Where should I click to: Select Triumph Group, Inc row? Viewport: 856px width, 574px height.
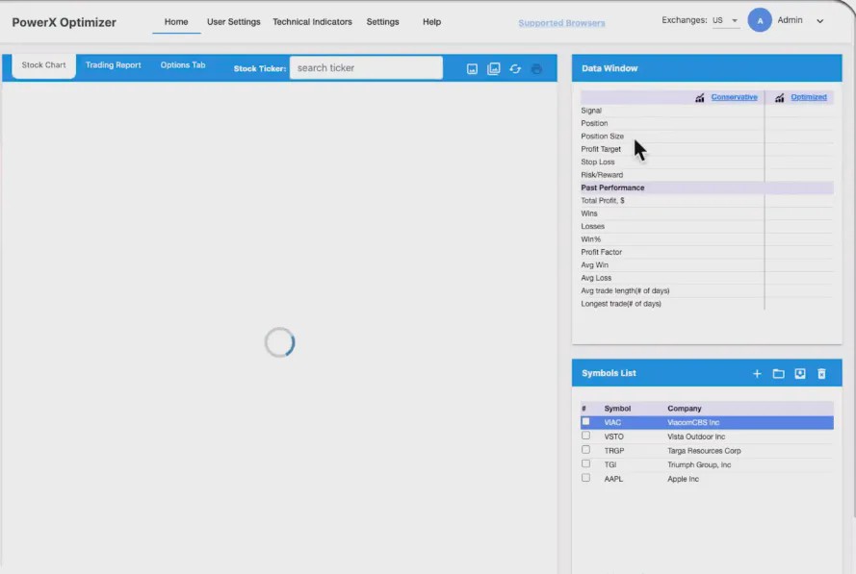tap(707, 465)
